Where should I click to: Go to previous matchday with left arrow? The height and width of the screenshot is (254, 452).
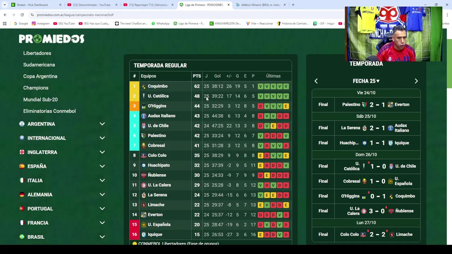point(316,81)
